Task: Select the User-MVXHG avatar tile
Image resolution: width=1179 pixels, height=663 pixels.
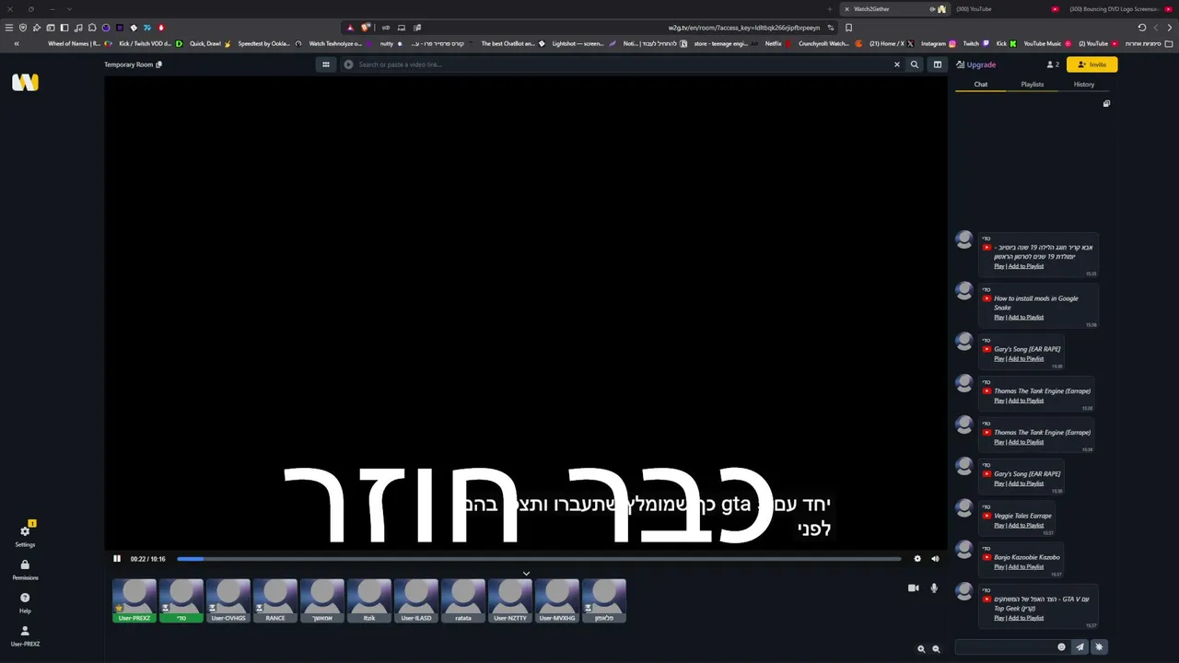Action: [557, 600]
